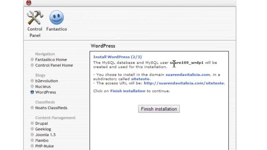Click the WordPress page title
The width and height of the screenshot is (267, 150).
(x=103, y=46)
